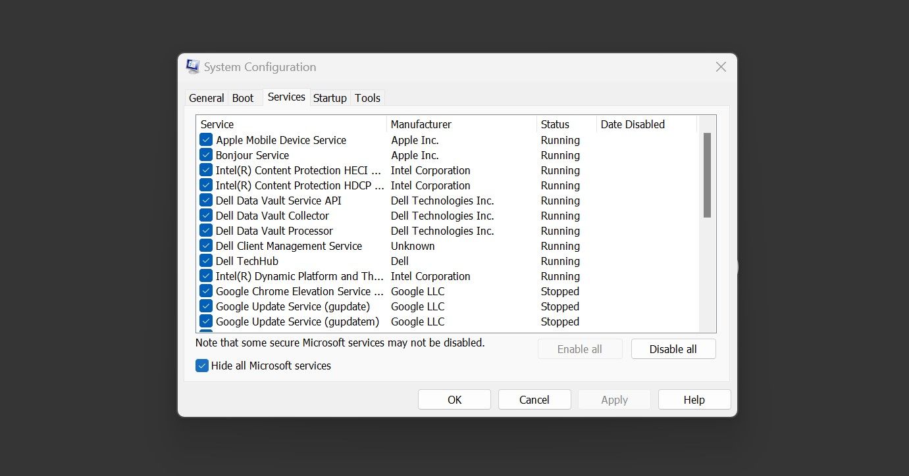Click the Enable all button
909x476 pixels.
[580, 348]
